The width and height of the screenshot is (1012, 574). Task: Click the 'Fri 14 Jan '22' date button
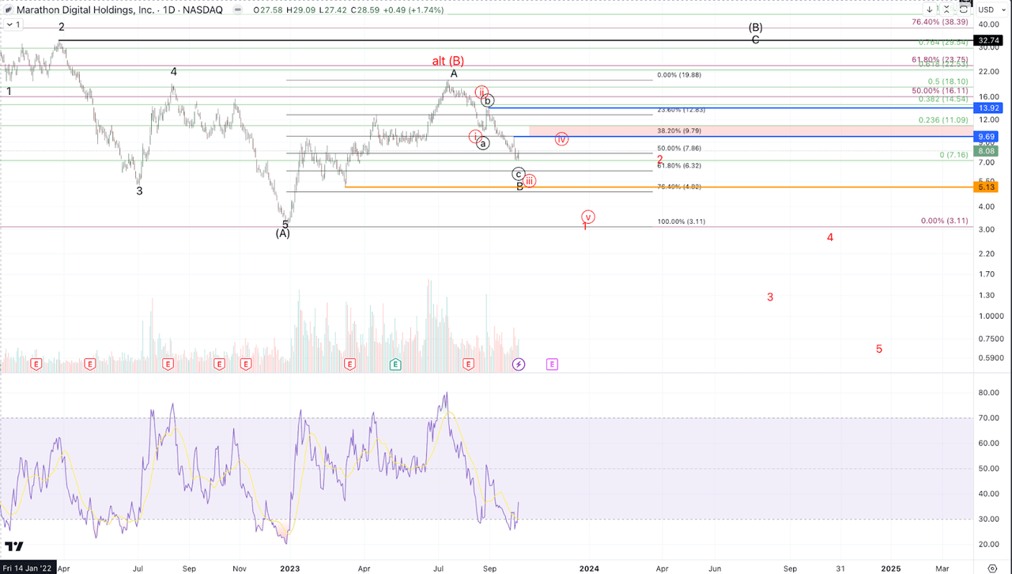pyautogui.click(x=26, y=568)
